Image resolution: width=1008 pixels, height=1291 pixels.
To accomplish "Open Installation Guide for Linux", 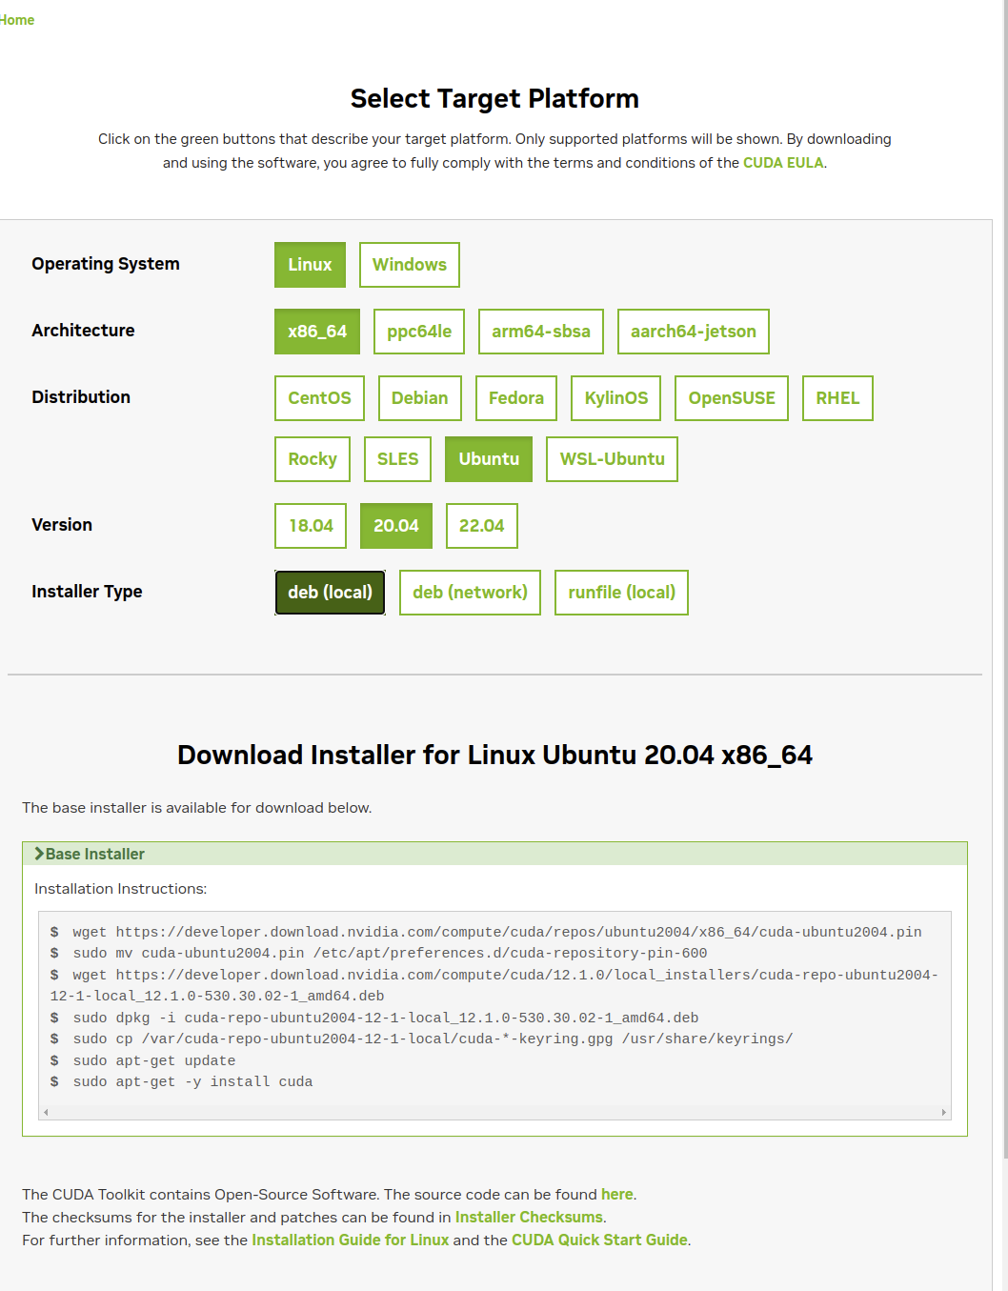I will [x=350, y=1241].
